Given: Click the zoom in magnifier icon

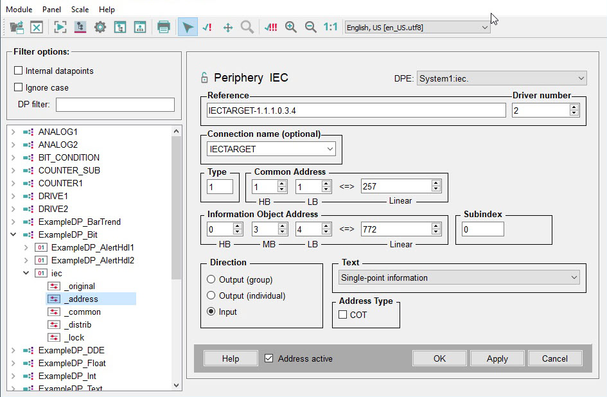Looking at the screenshot, I should click(x=291, y=27).
